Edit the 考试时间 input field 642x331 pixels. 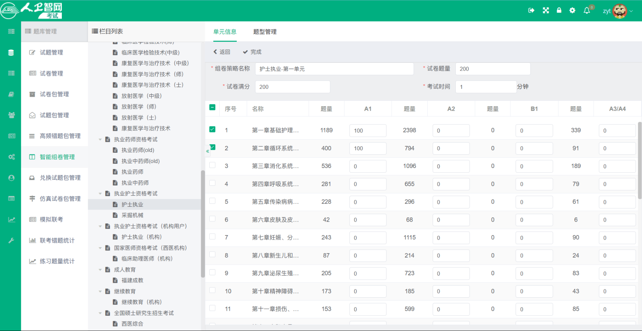coord(486,86)
